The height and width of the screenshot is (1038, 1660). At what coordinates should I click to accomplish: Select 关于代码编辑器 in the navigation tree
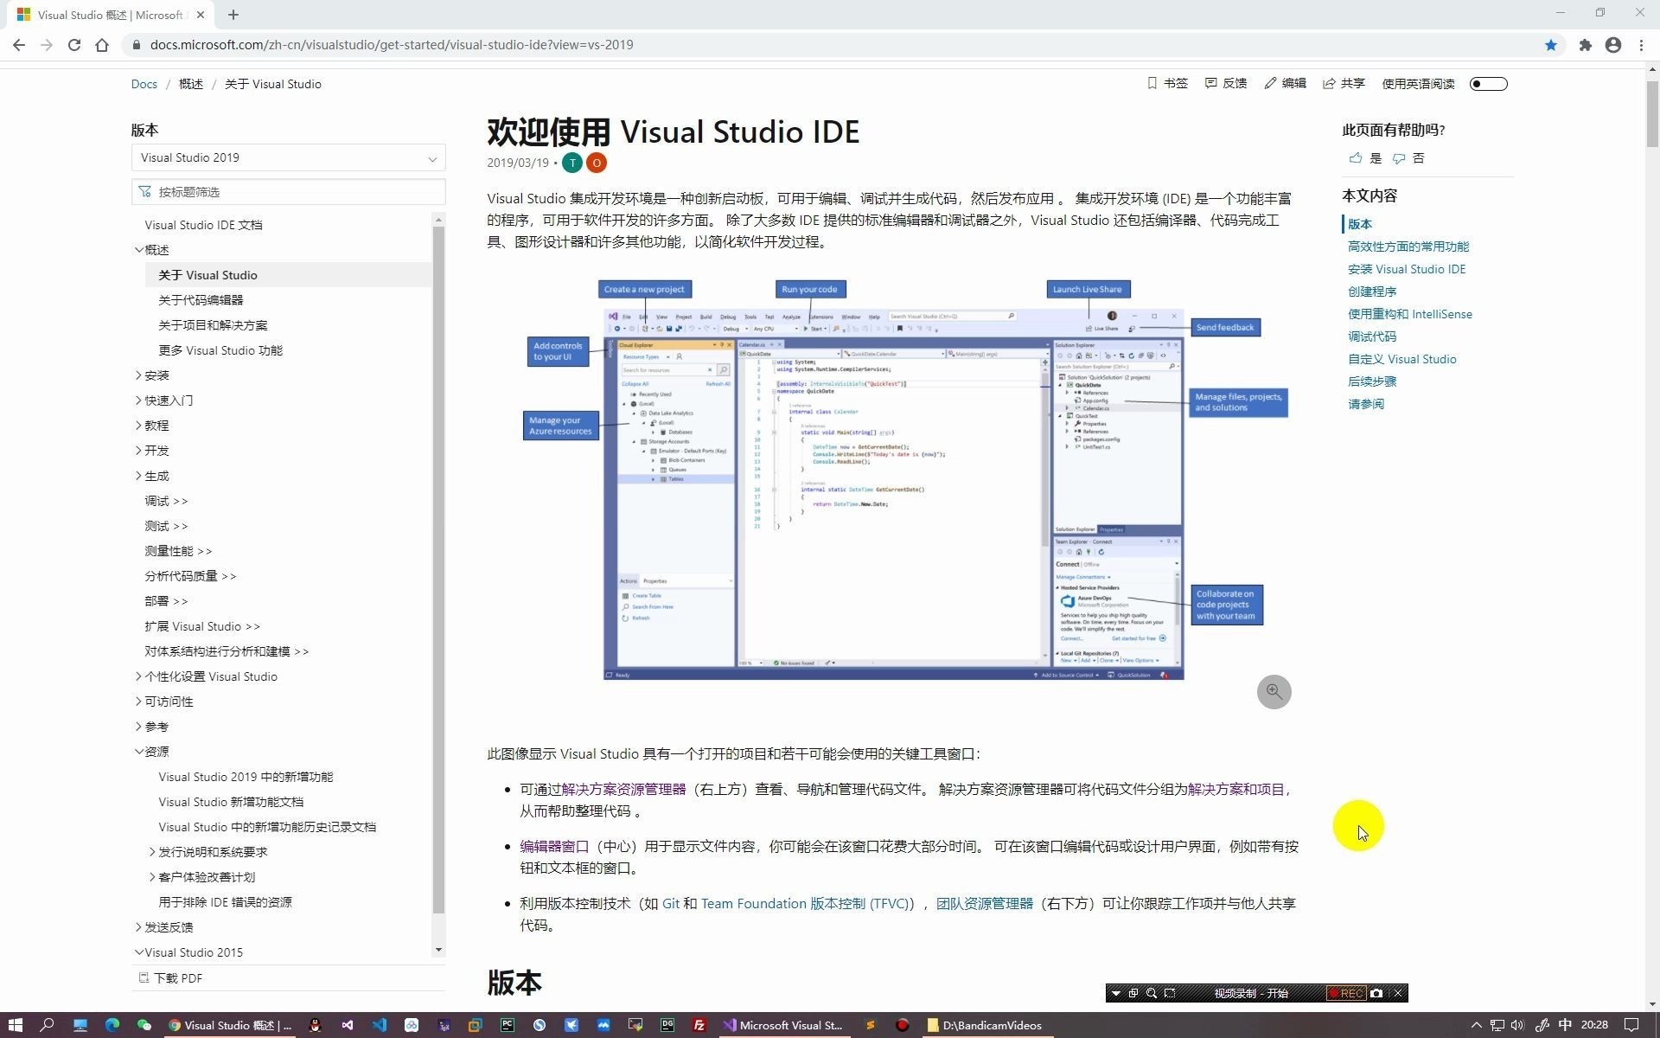click(201, 299)
